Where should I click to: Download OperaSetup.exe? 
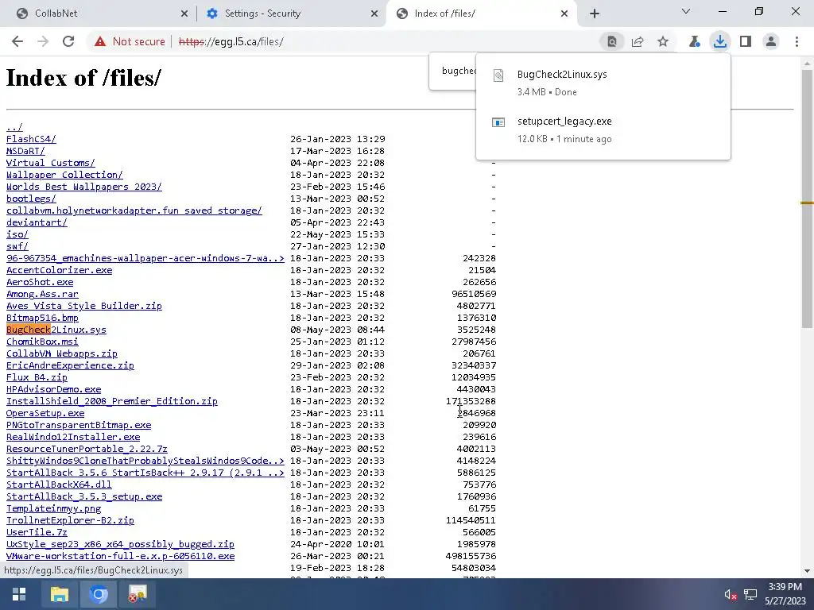pos(45,413)
